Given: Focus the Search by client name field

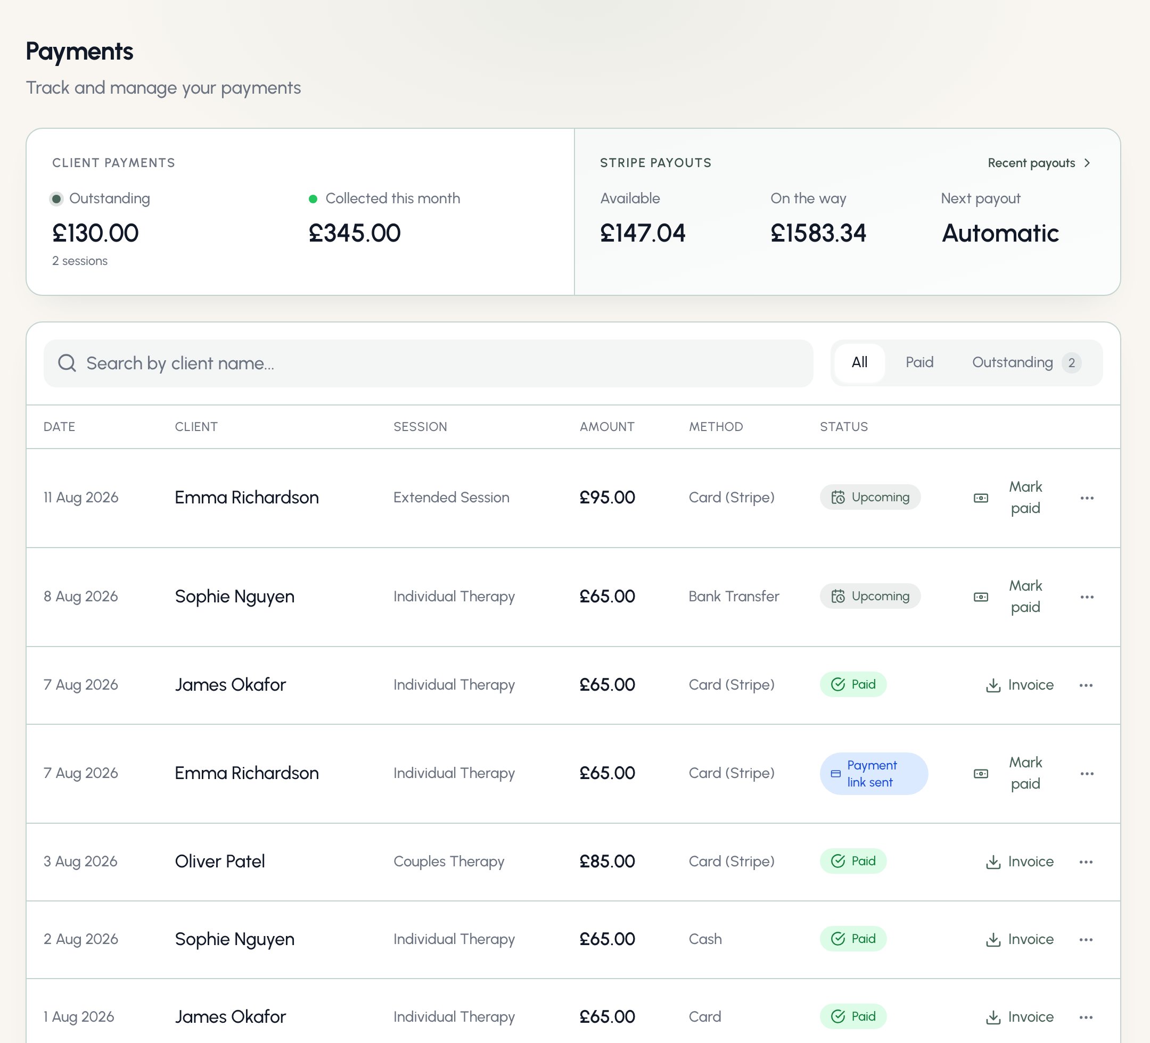Looking at the screenshot, I should coord(428,363).
